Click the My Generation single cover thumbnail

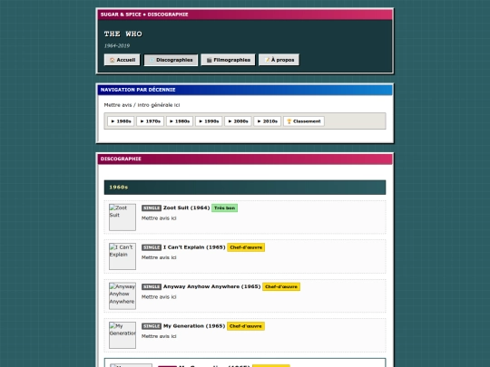(122, 335)
